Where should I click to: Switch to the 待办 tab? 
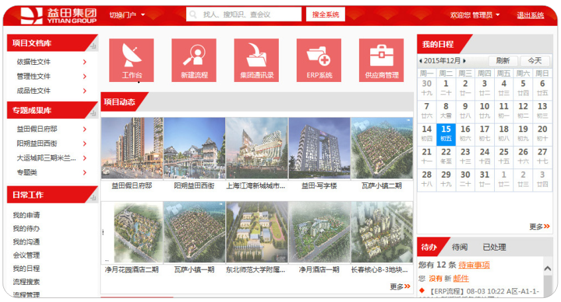click(429, 247)
